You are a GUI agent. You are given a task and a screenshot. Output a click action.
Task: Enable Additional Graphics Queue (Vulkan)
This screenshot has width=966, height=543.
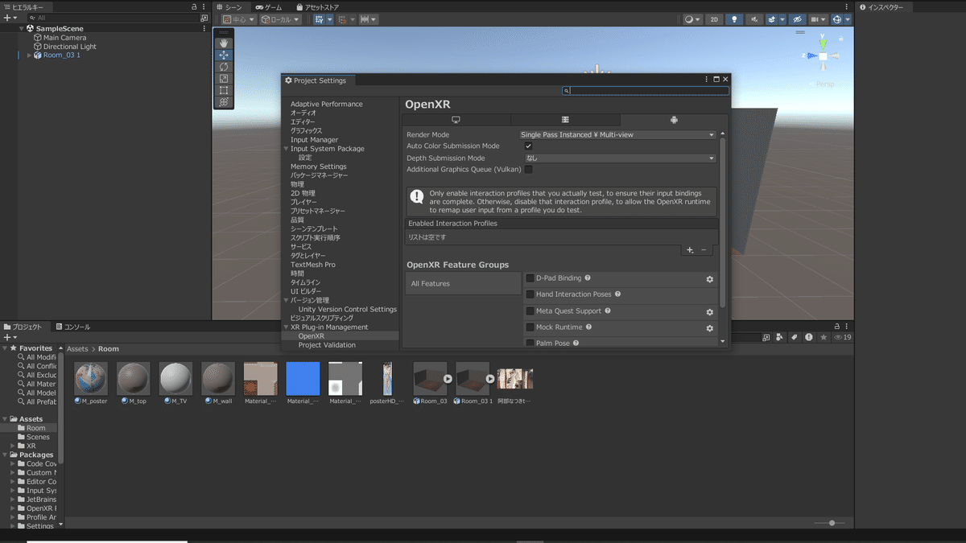[x=529, y=170]
